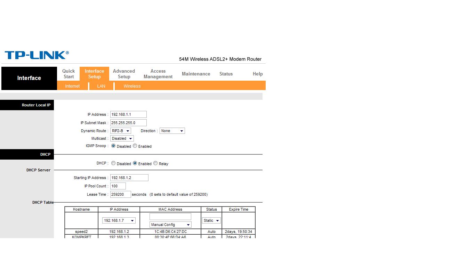Click the Status column header
The width and height of the screenshot is (475, 267).
[x=211, y=209]
